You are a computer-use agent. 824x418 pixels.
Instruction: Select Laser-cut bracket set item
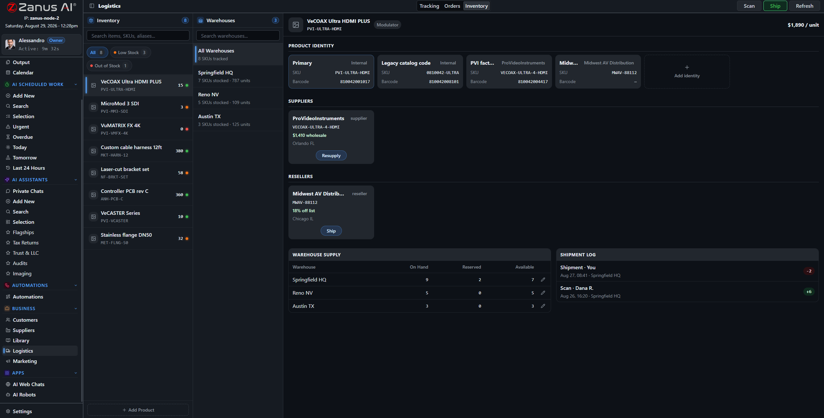138,173
